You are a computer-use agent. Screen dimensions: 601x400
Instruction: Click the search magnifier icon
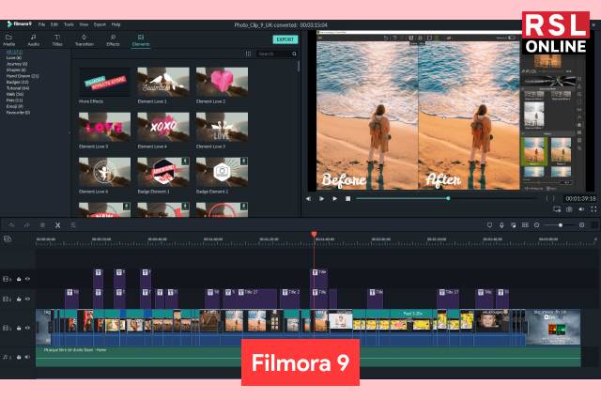294,54
